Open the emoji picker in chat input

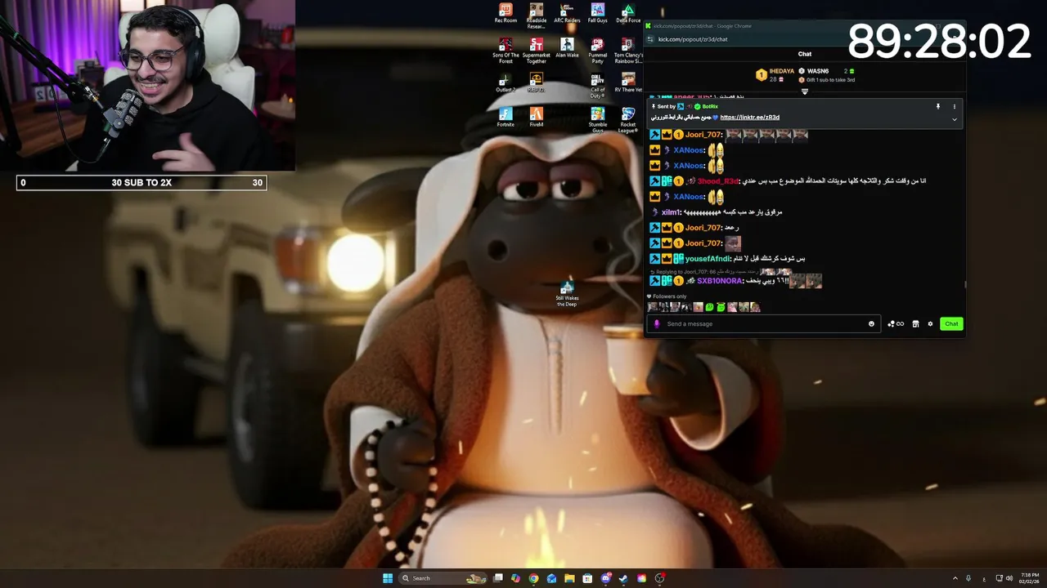click(871, 324)
